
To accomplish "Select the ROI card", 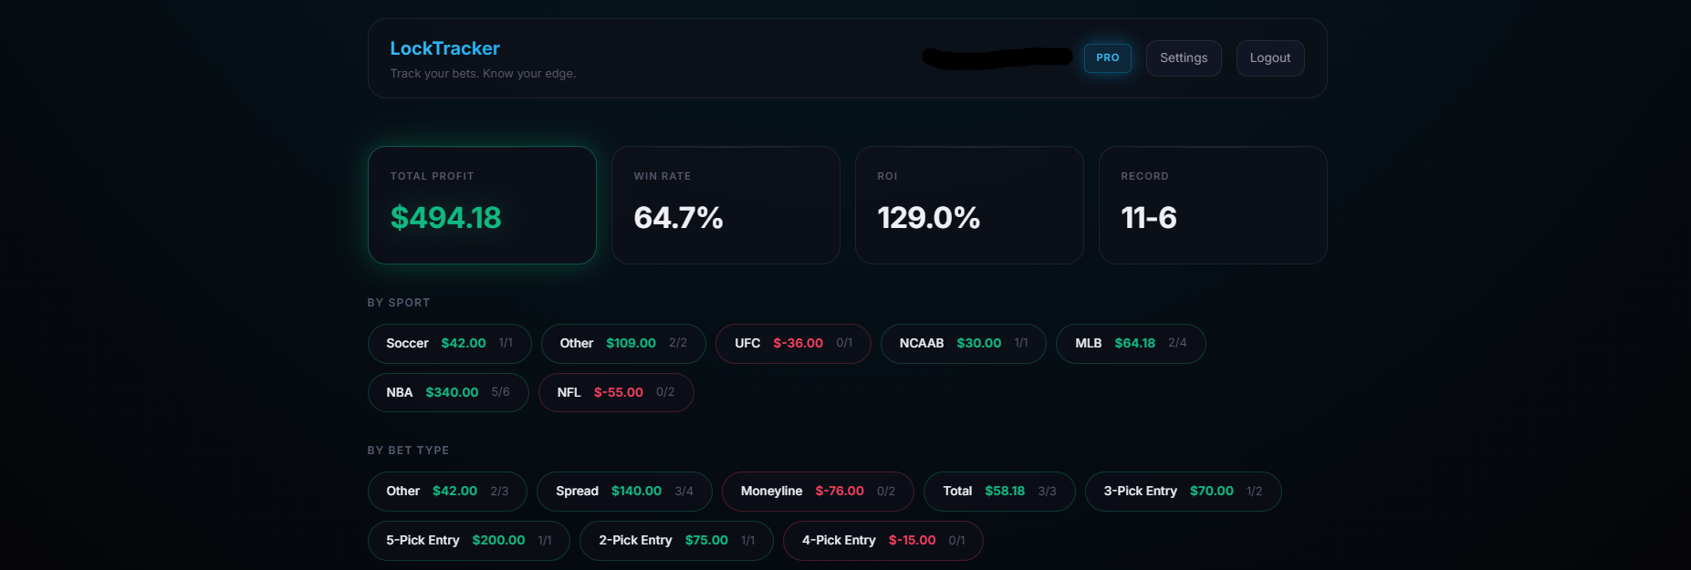I will tap(969, 205).
